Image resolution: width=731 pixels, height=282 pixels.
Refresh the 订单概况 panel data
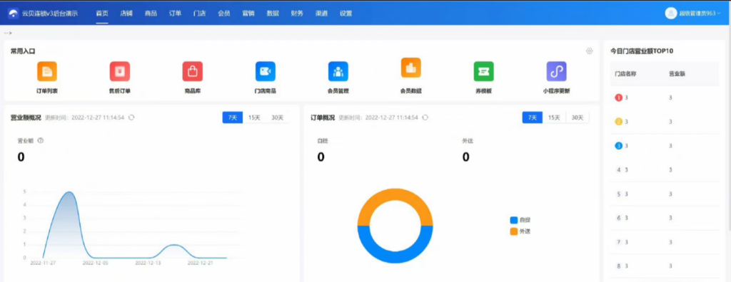coord(425,117)
